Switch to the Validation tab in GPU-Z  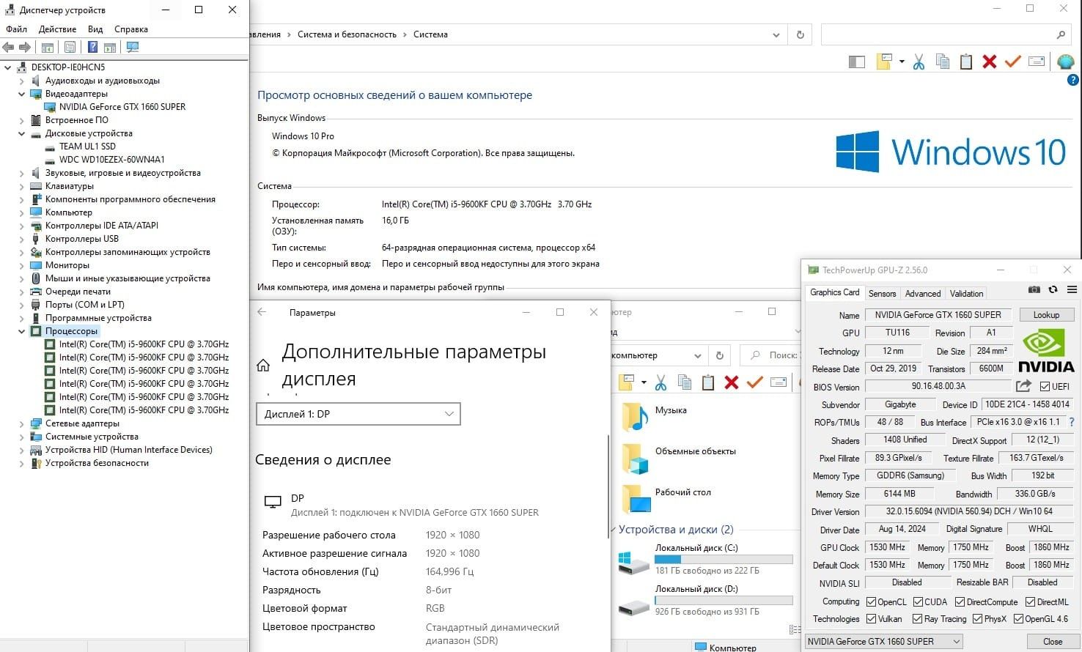(x=966, y=293)
